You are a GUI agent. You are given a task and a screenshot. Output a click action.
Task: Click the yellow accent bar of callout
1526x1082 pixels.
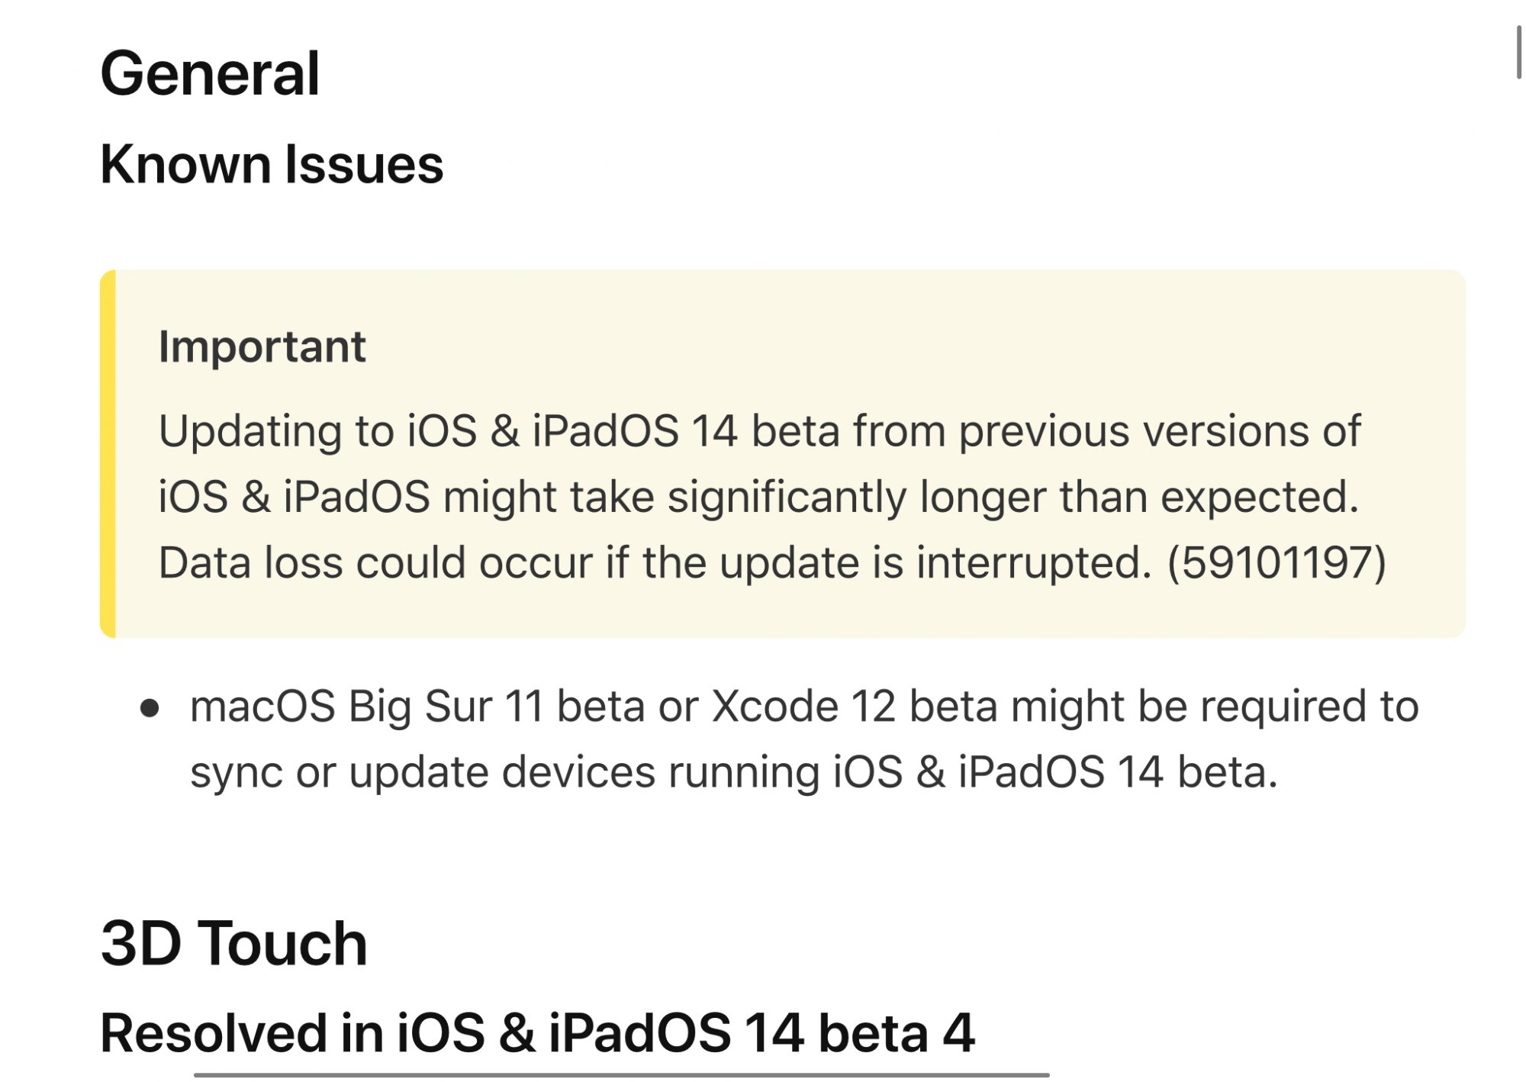pyautogui.click(x=108, y=453)
